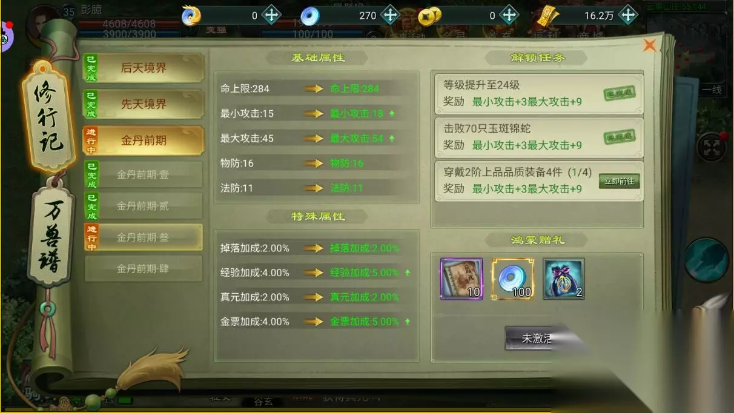Tap the plus next to gold ingot currency
Image resolution: width=734 pixels, height=413 pixels.
coord(511,15)
